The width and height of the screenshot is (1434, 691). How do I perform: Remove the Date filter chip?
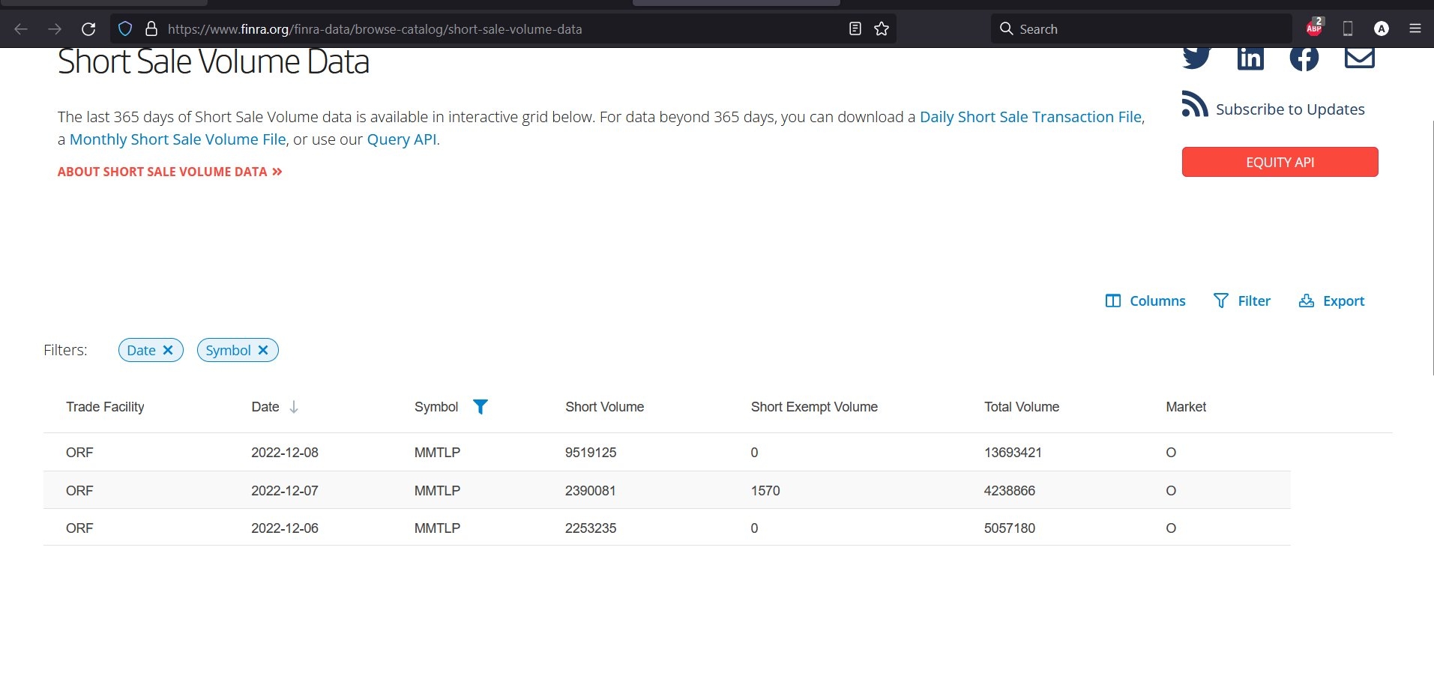point(168,350)
